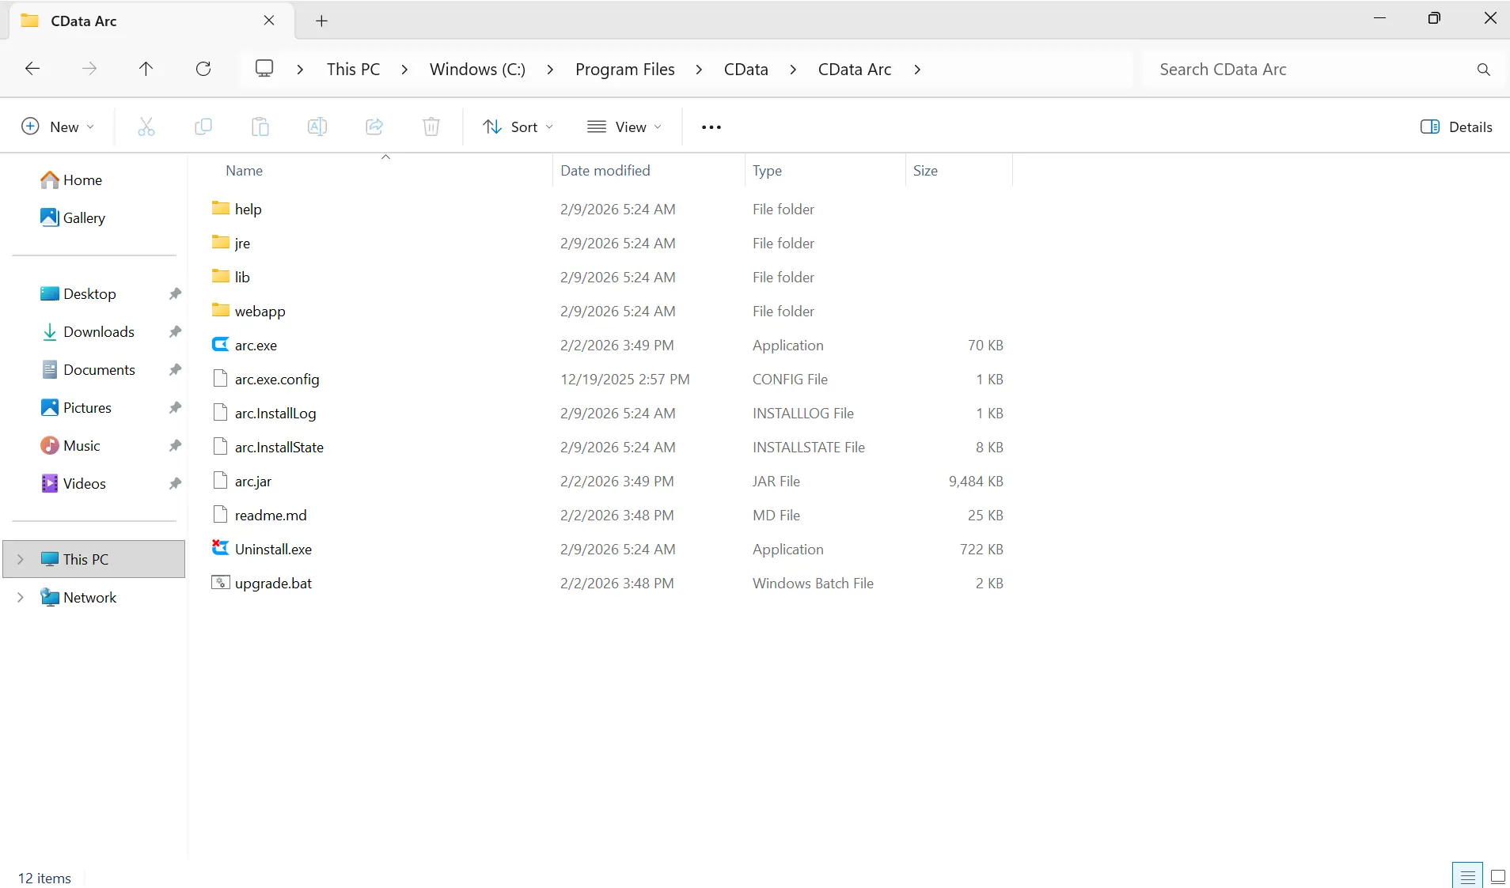Click the Cut scissors icon in toolbar
This screenshot has width=1510, height=888.
(x=146, y=127)
